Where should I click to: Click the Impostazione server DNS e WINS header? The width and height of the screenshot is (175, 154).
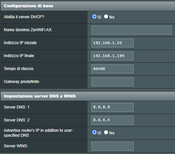point(88,96)
